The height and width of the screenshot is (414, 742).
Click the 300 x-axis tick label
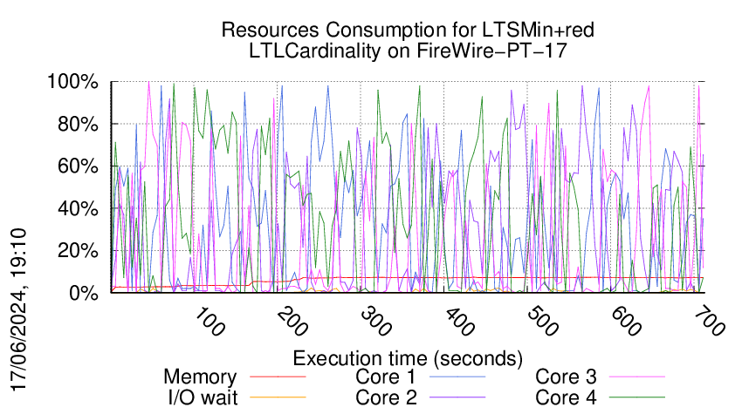tap(376, 322)
